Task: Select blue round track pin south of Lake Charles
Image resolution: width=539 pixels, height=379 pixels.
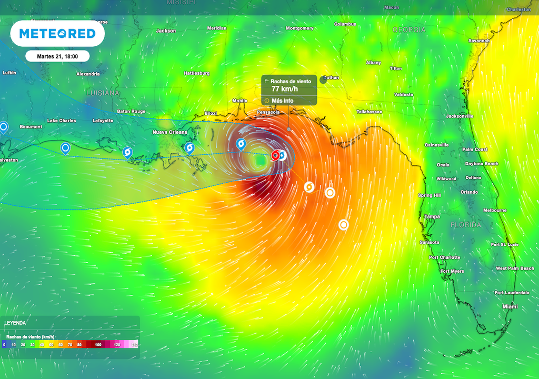Action: pos(65,148)
